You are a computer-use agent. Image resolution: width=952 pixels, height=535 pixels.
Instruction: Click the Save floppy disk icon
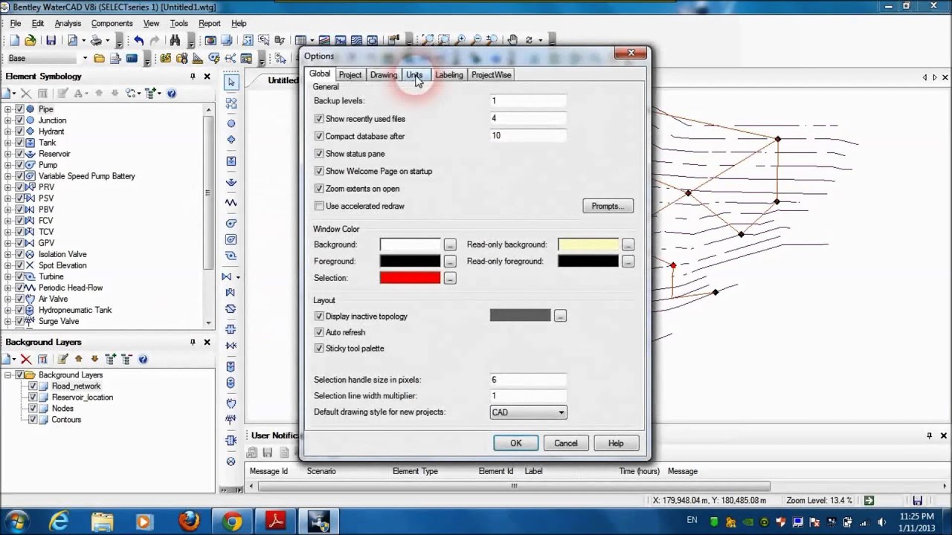point(51,40)
